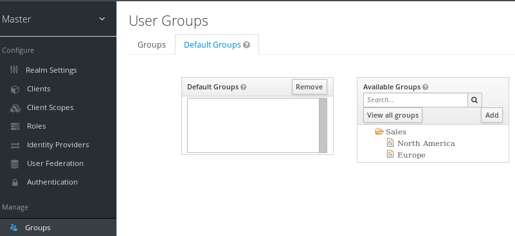
Task: Click the Master realm name
Action: (16, 19)
